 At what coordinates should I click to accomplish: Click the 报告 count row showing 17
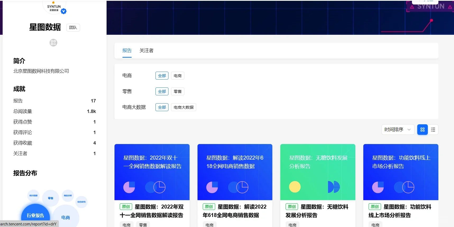click(x=54, y=101)
